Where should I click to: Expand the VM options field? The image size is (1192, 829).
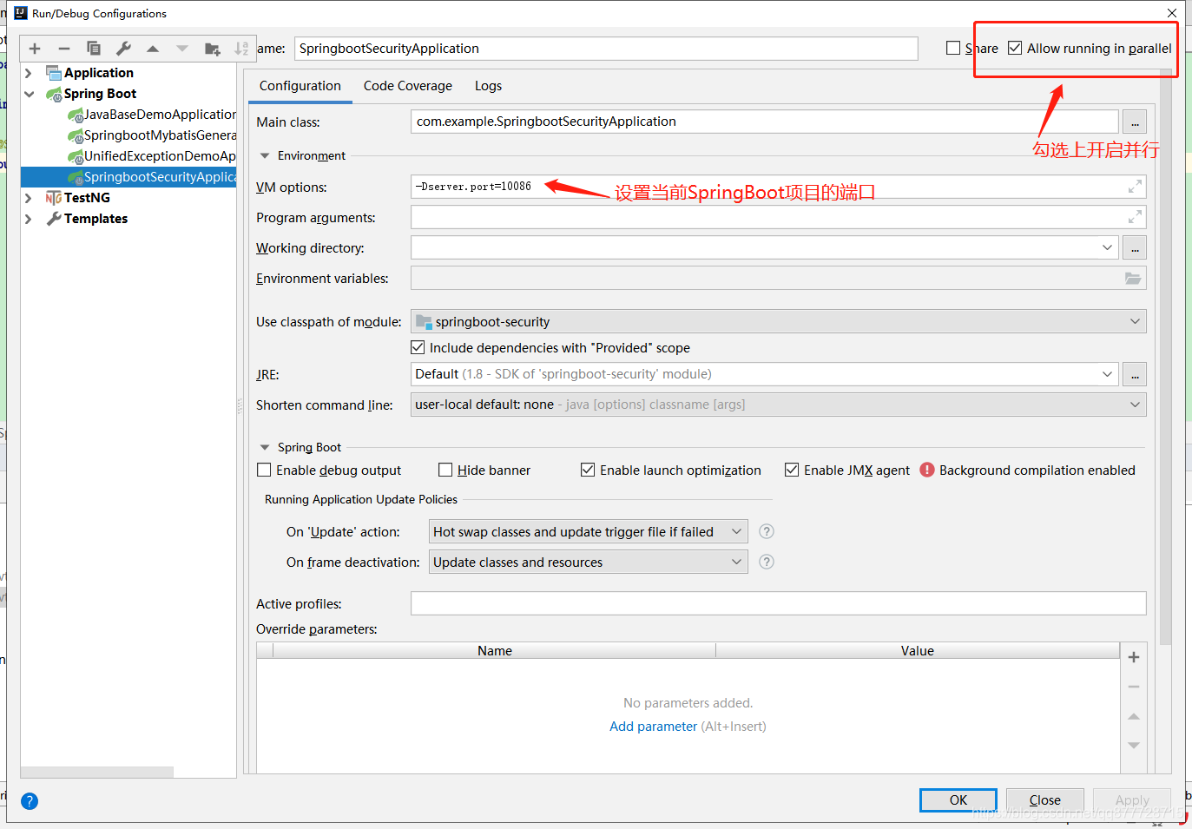point(1135,187)
